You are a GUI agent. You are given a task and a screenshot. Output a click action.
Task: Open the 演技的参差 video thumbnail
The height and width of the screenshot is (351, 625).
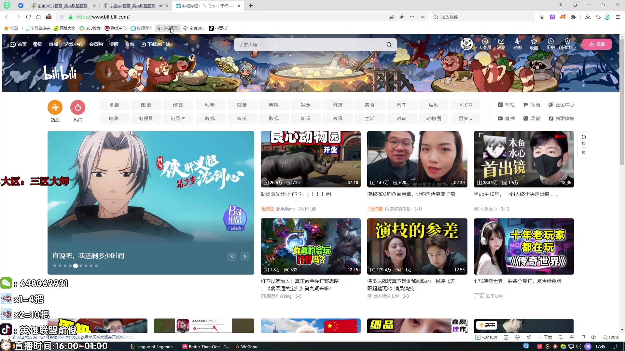417,246
